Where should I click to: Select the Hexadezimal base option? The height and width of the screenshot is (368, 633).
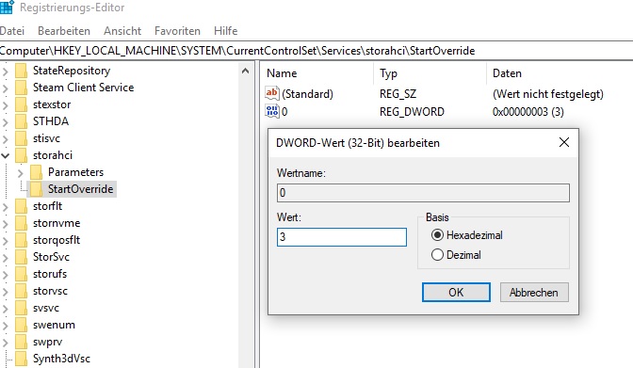(x=467, y=235)
